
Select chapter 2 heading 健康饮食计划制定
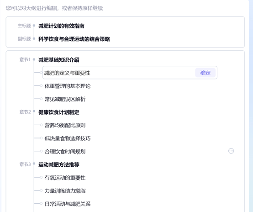59,112
